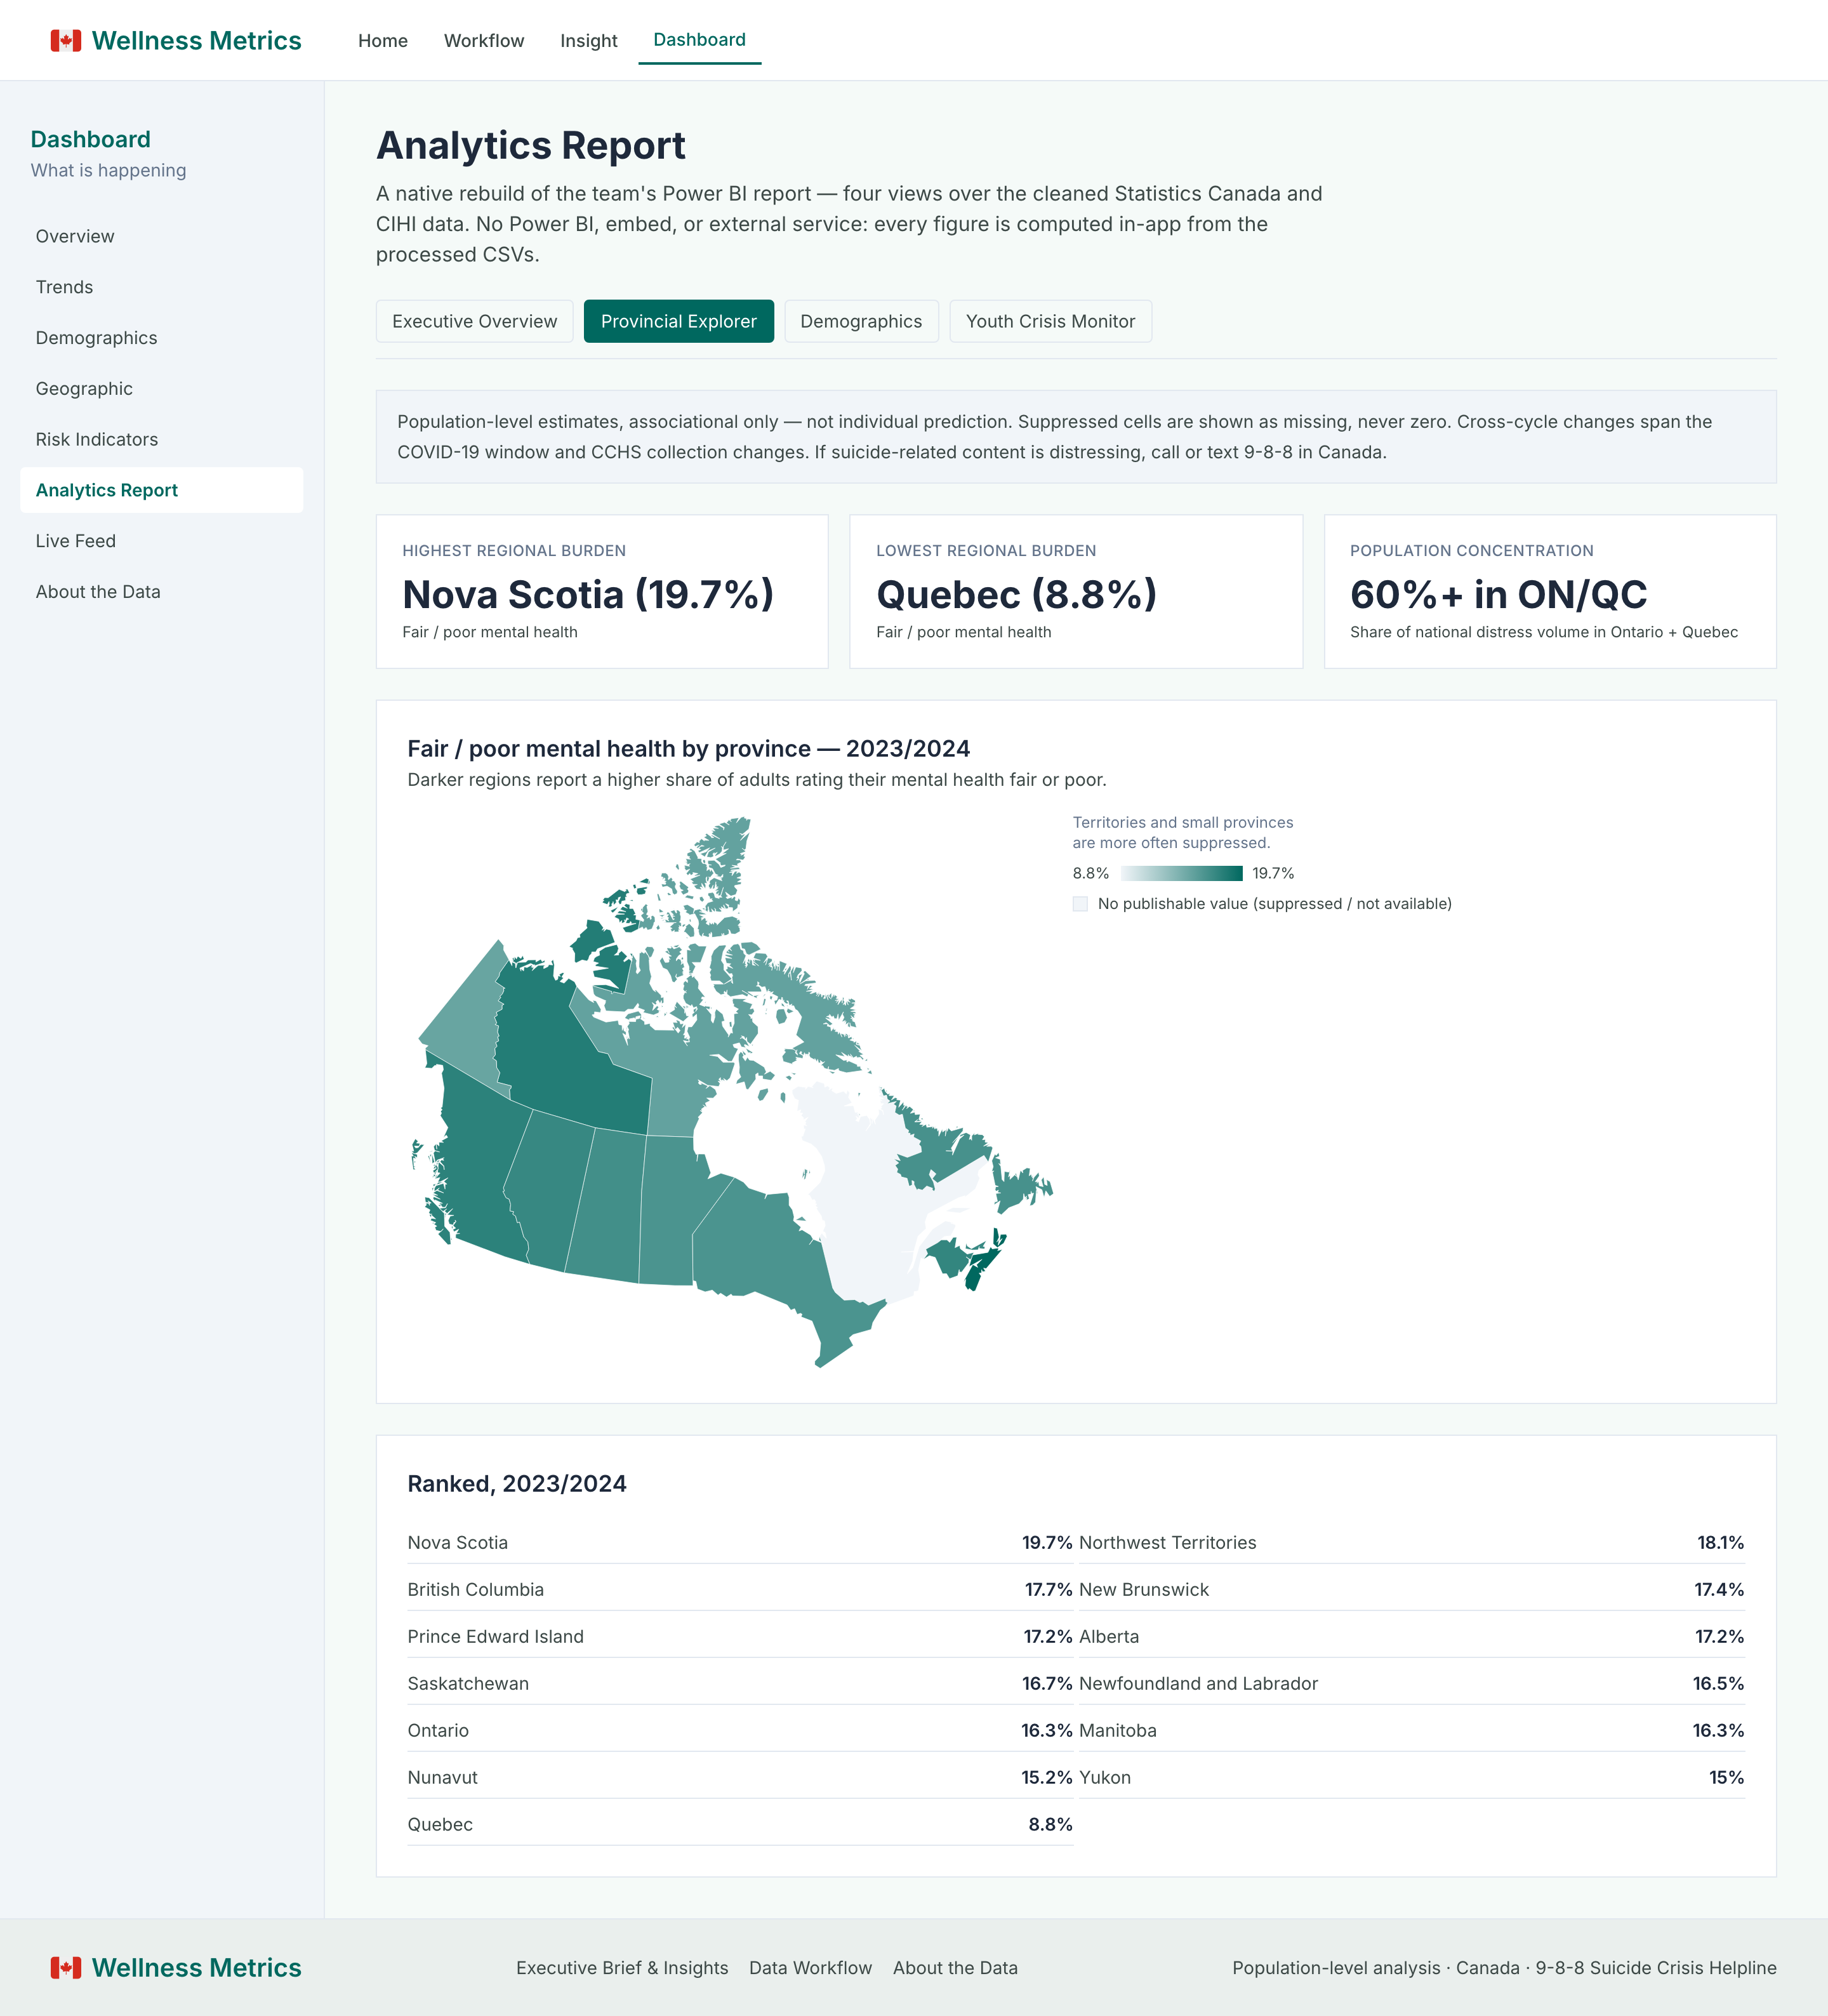Click the Prince Edward Island ranked row
Image resolution: width=1828 pixels, height=2016 pixels.
pos(740,1636)
